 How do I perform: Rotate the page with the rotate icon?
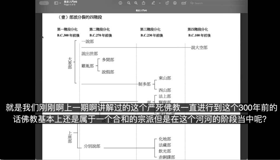167,3
